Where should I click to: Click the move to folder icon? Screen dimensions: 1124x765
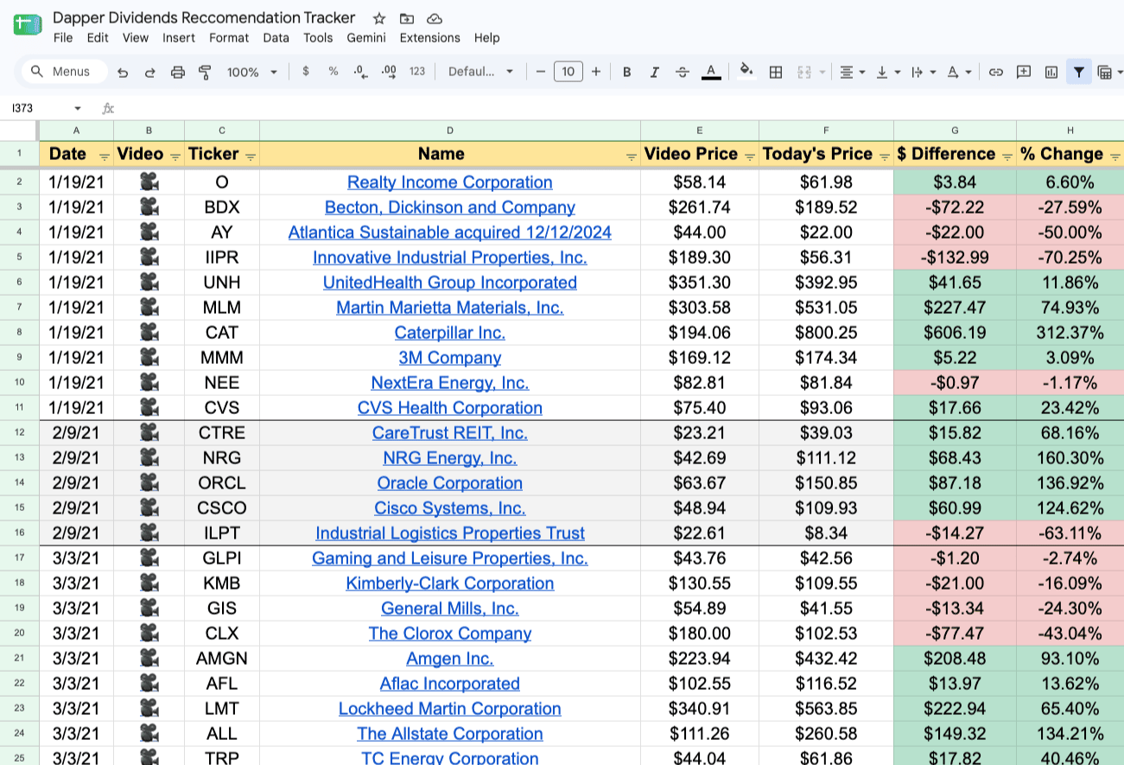[407, 18]
